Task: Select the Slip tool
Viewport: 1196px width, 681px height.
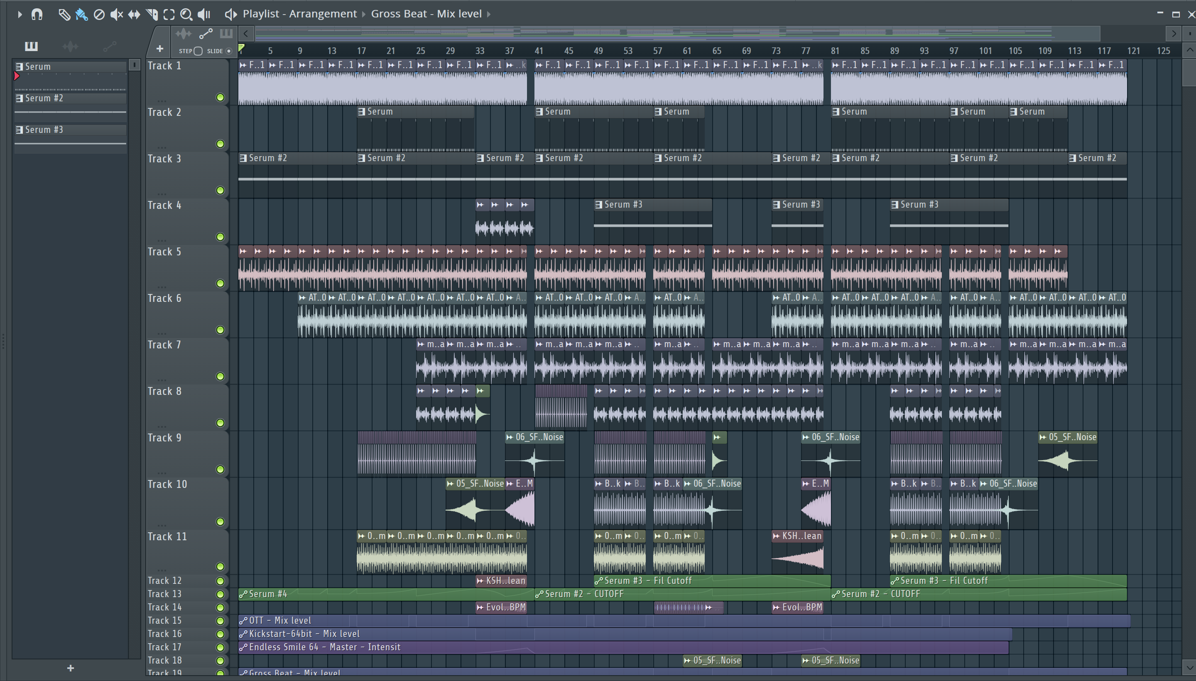Action: tap(134, 15)
